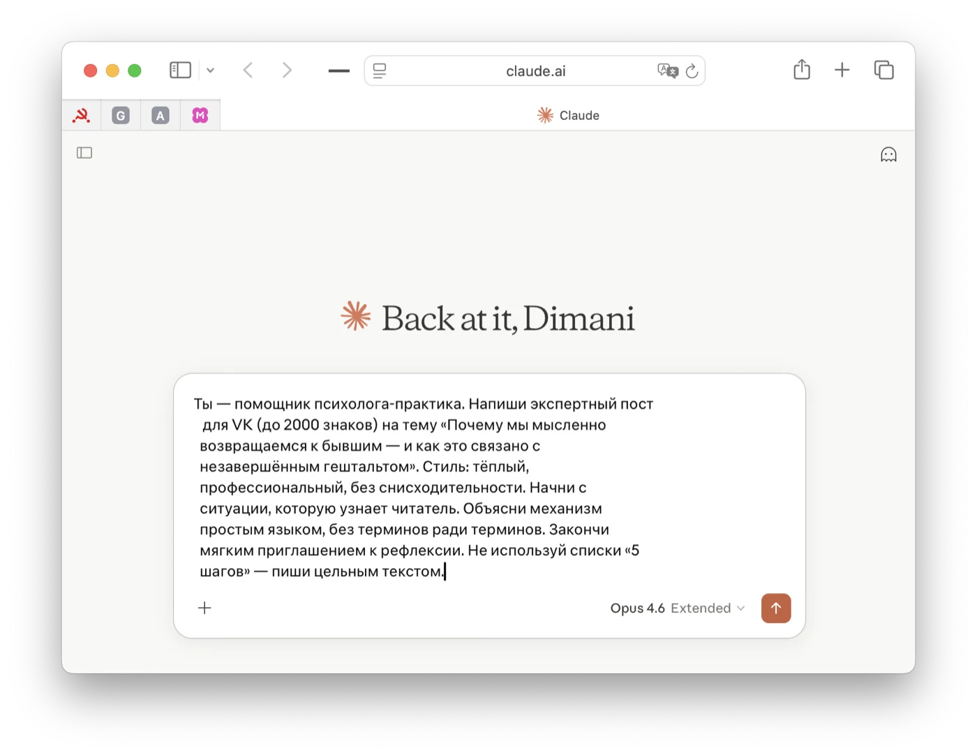Minimize the Safari window

[x=112, y=70]
